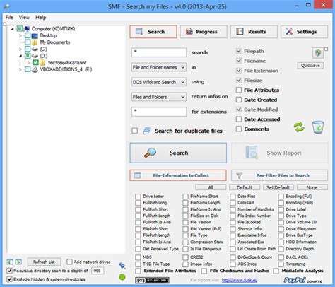The height and width of the screenshot is (287, 335).
Task: Open the DOS Wildcard Search dropdown
Action: 159,82
